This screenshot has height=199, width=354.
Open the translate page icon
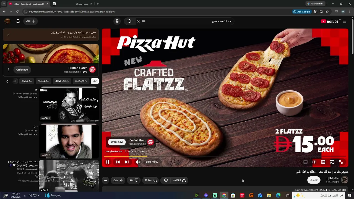point(315,12)
